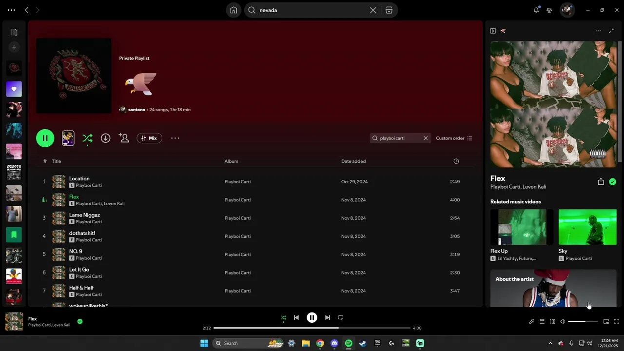Viewport: 624px width, 351px height.
Task: Open Friend Activity icon
Action: pyautogui.click(x=549, y=10)
